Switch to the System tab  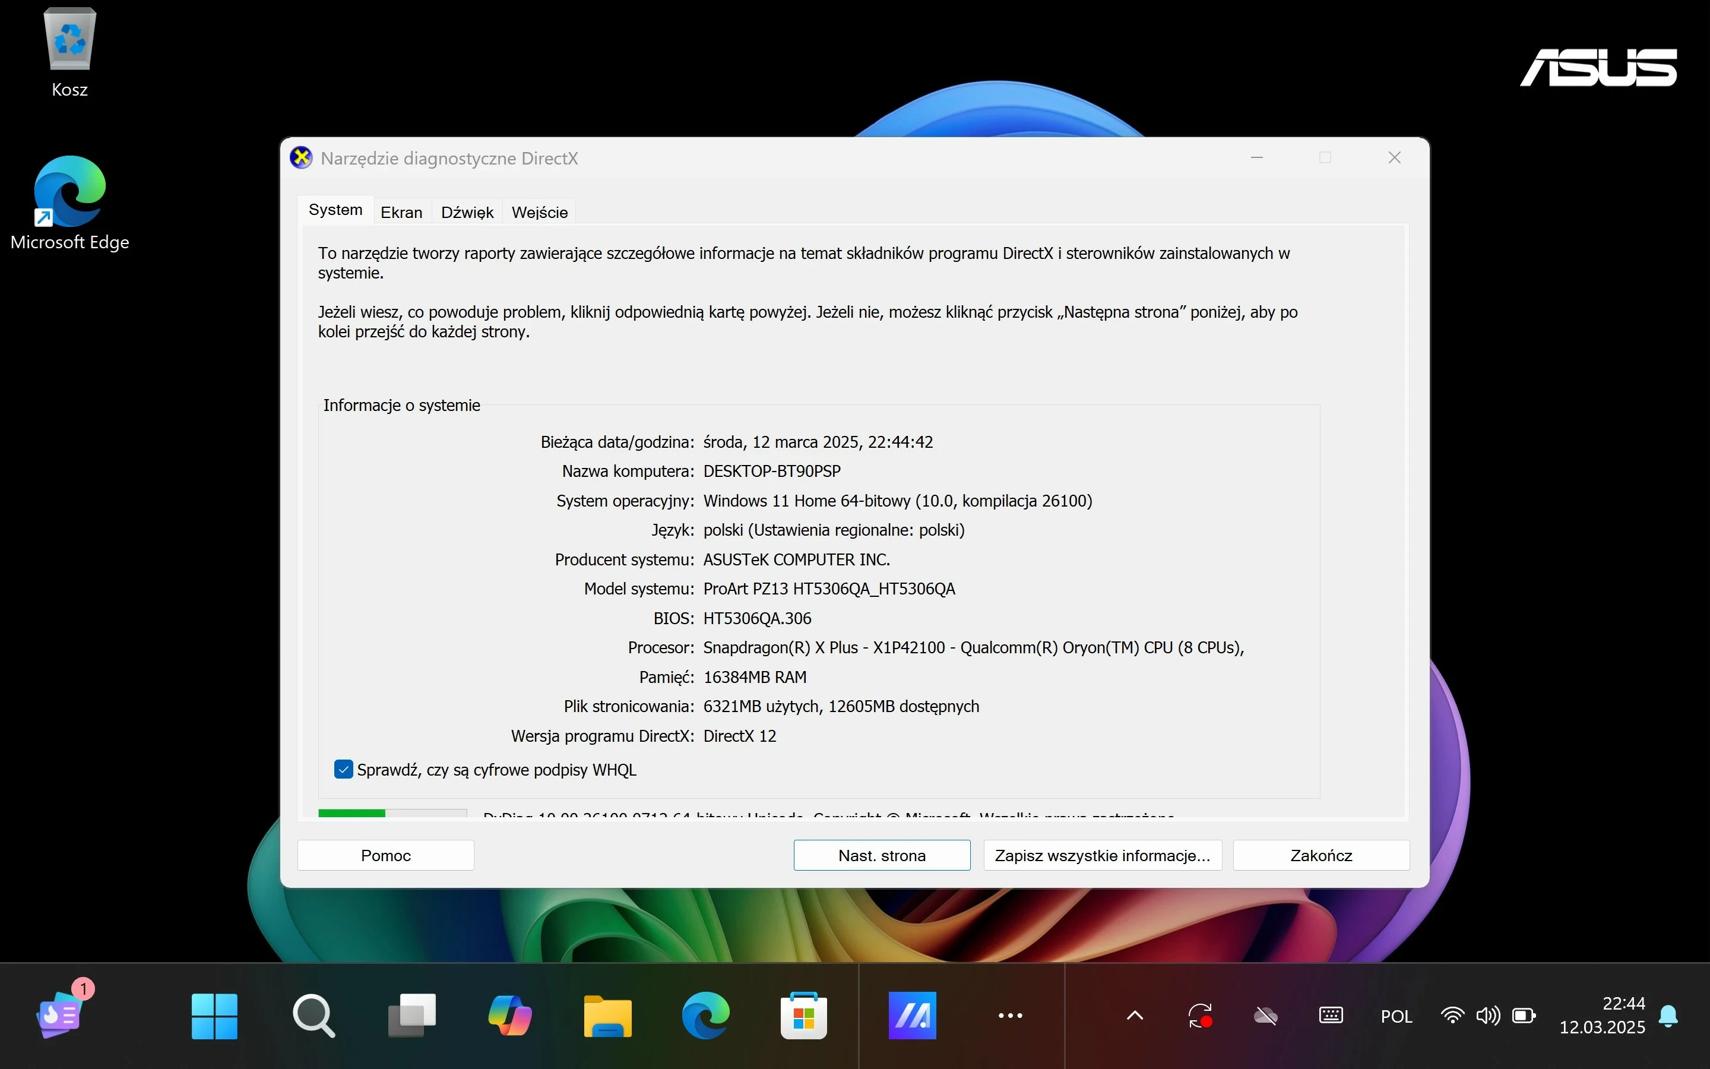[335, 210]
